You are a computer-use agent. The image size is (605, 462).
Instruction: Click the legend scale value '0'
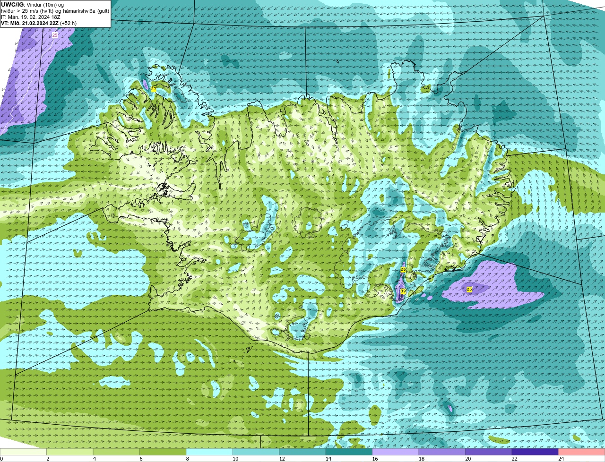tap(1, 459)
